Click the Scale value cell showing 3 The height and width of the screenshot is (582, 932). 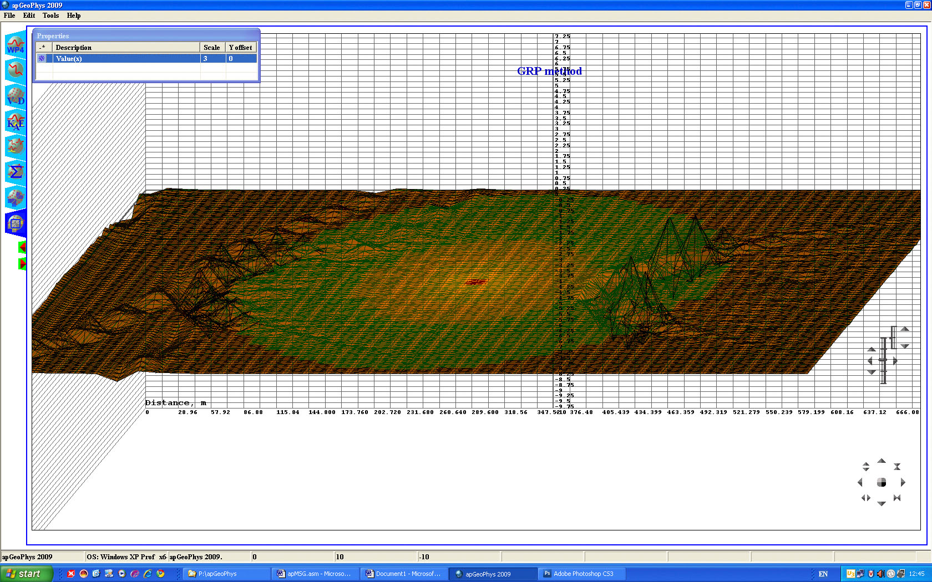pos(212,59)
